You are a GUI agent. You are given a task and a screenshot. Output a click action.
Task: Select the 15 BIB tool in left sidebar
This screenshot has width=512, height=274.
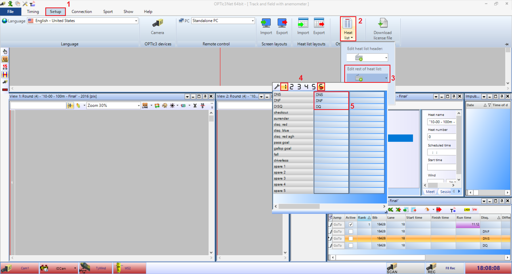(5, 67)
